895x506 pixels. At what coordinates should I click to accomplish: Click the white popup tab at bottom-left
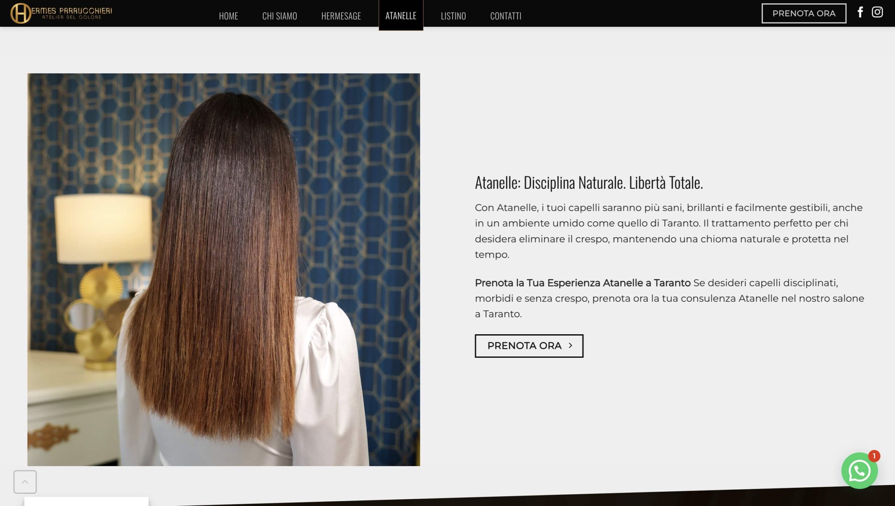pyautogui.click(x=86, y=501)
